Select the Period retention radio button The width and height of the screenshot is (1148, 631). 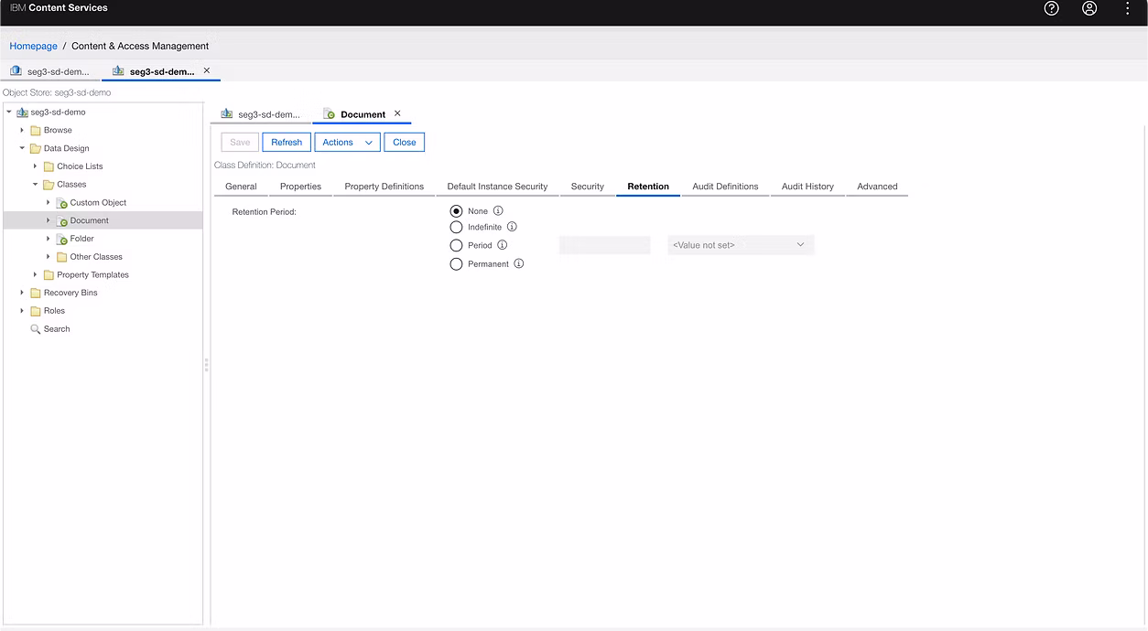point(456,245)
